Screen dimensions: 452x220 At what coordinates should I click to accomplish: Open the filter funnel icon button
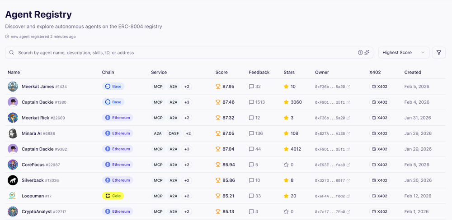pos(439,53)
